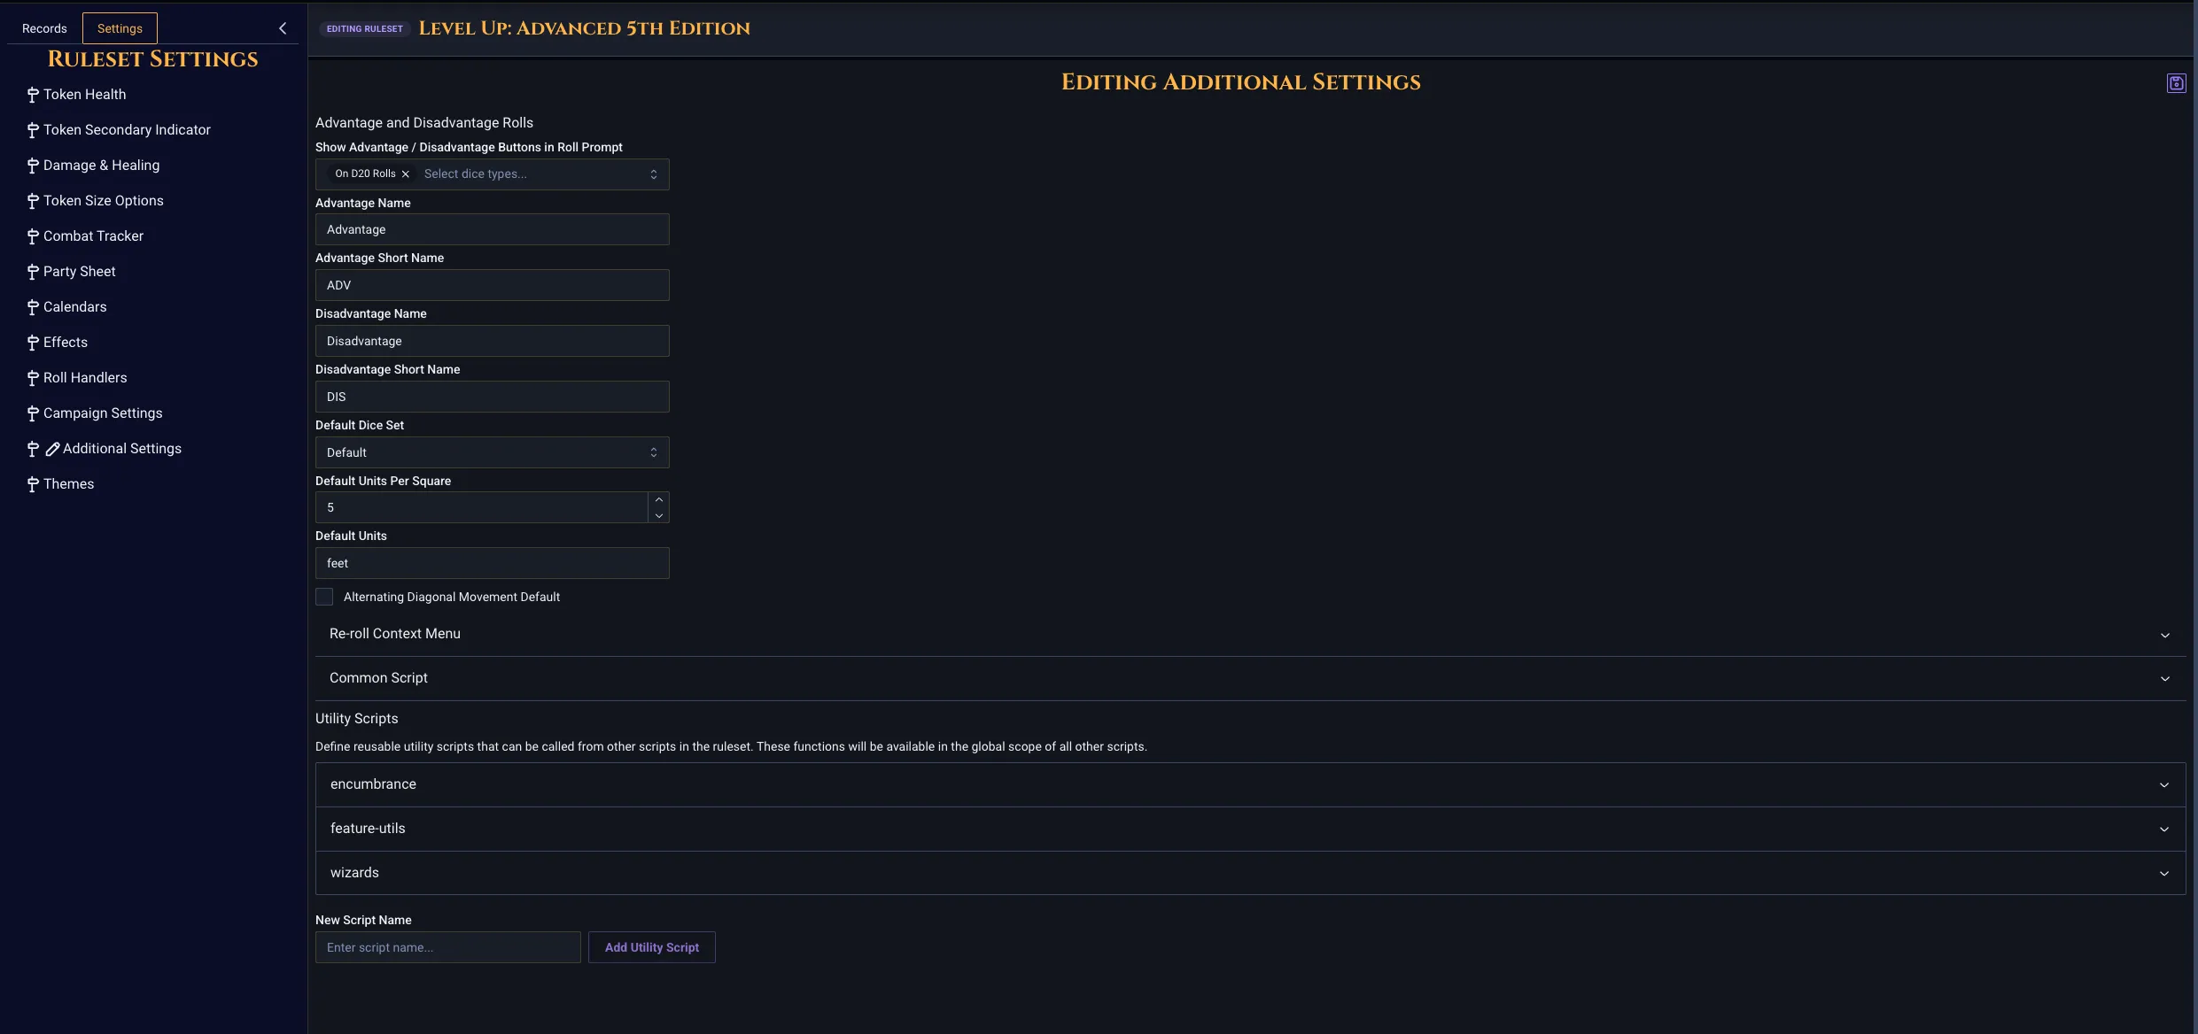
Task: Click the New Script Name input field
Action: 447,947
